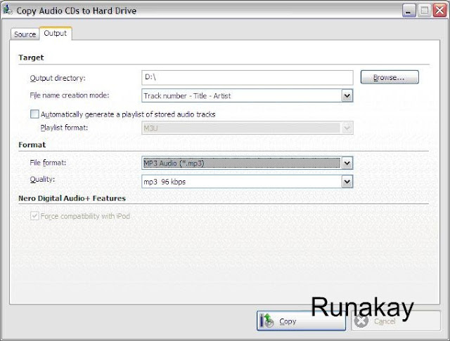Close the Copy Audio CDs window

(439, 11)
